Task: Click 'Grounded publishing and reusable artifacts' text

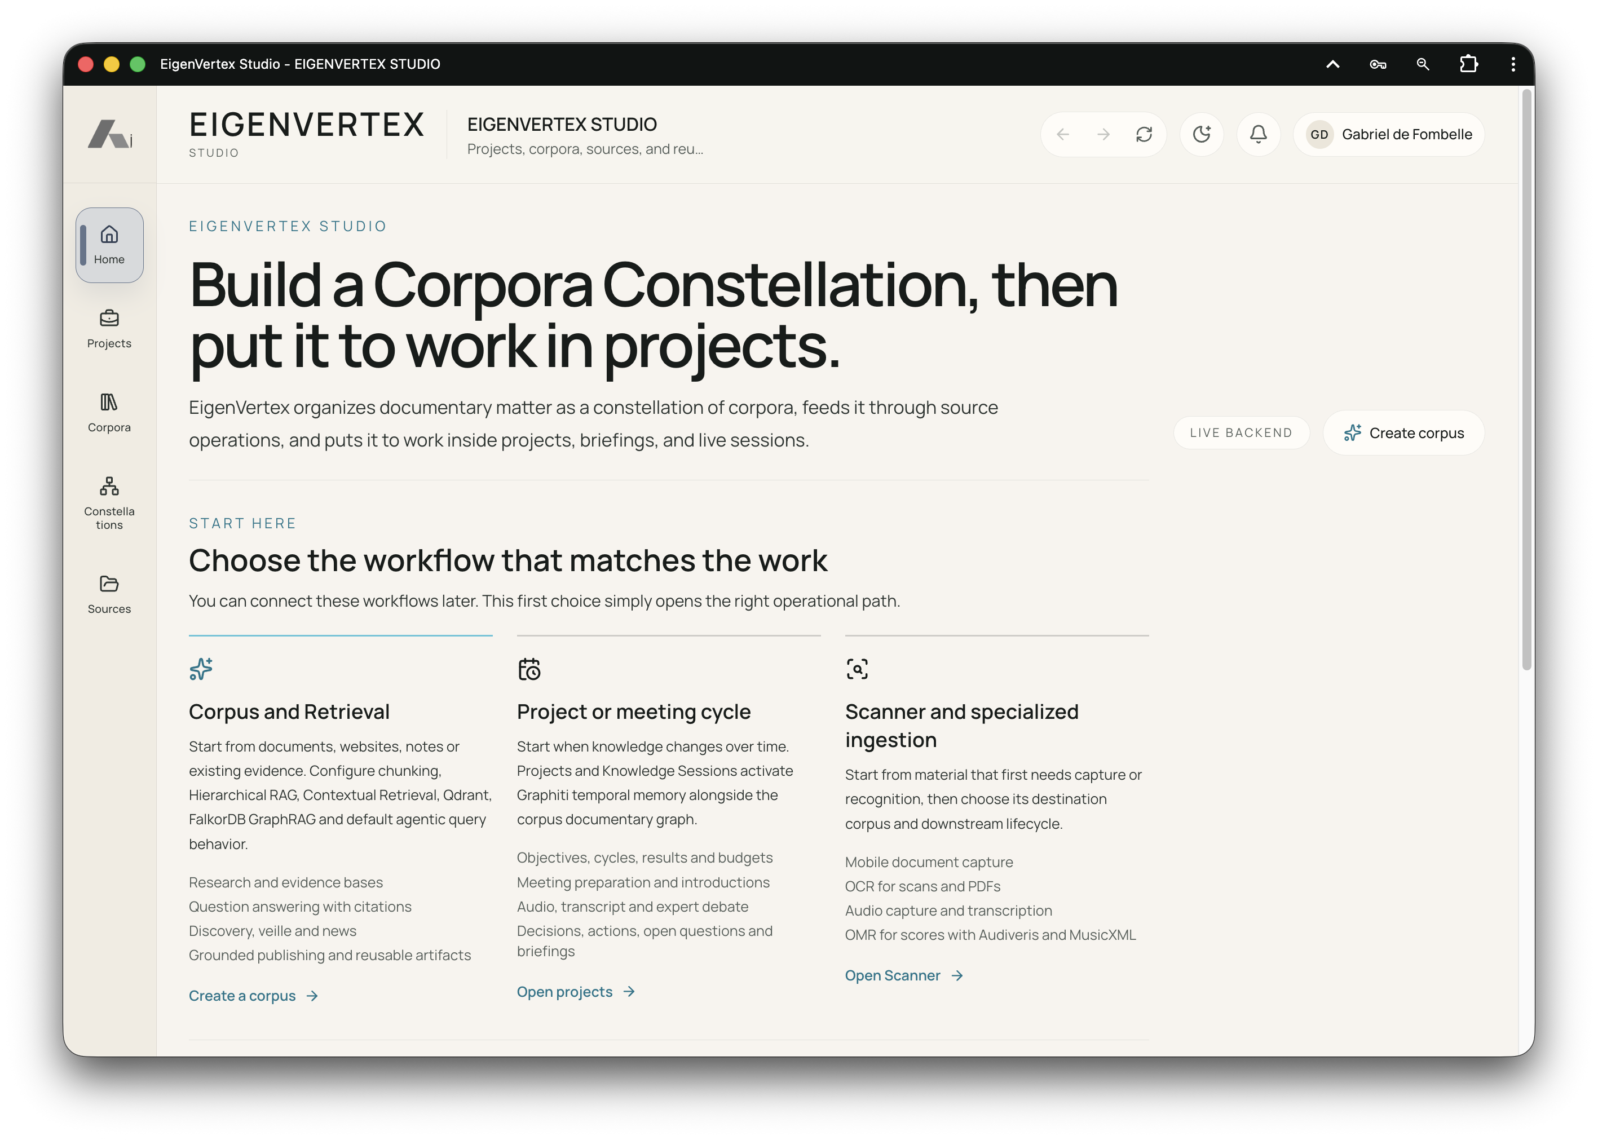Action: pyautogui.click(x=330, y=956)
